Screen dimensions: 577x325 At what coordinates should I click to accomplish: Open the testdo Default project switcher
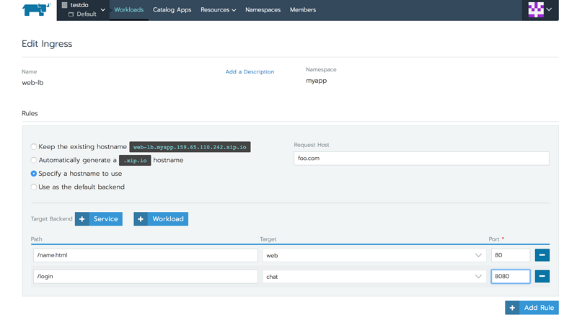point(83,10)
